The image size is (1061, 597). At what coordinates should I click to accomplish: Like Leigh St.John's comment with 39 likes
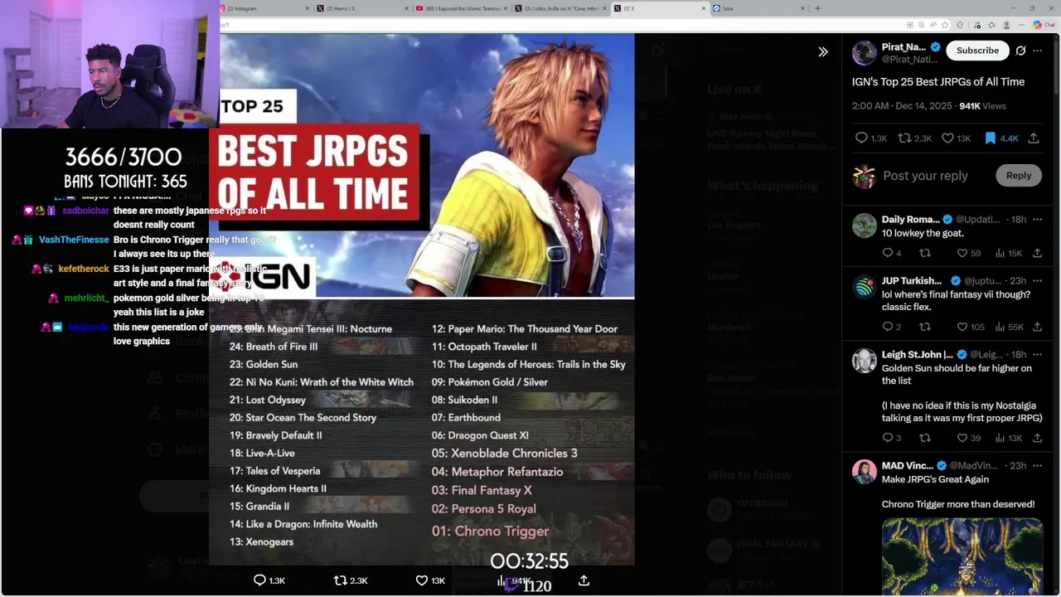click(x=962, y=438)
